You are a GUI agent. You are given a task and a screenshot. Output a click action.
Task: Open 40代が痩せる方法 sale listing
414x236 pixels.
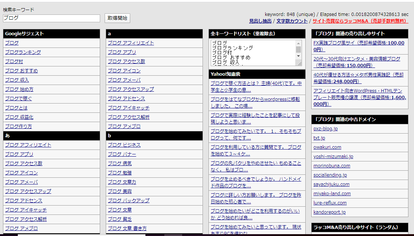[x=359, y=78]
